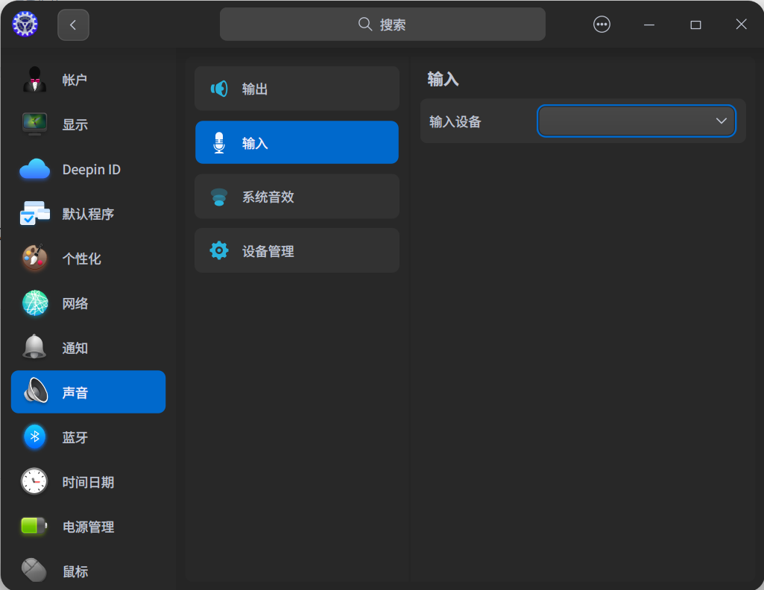This screenshot has height=590, width=764.
Task: Click the 网络 network globe icon
Action: [x=34, y=303]
